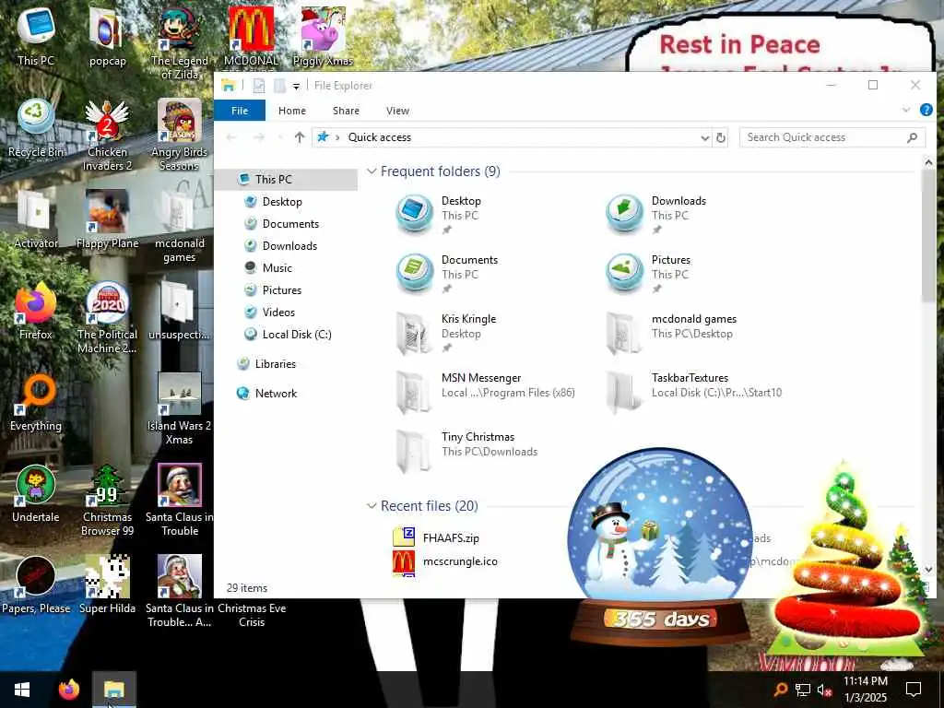
Task: Go up one folder level
Action: (300, 137)
